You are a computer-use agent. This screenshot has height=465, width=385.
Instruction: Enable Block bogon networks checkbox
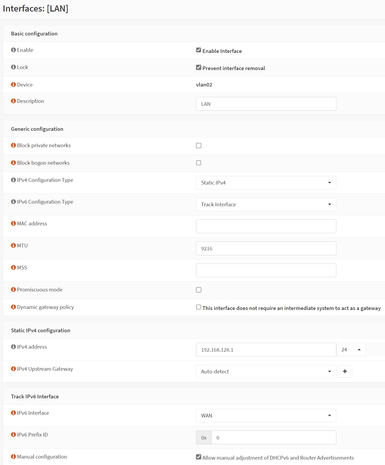tap(199, 163)
